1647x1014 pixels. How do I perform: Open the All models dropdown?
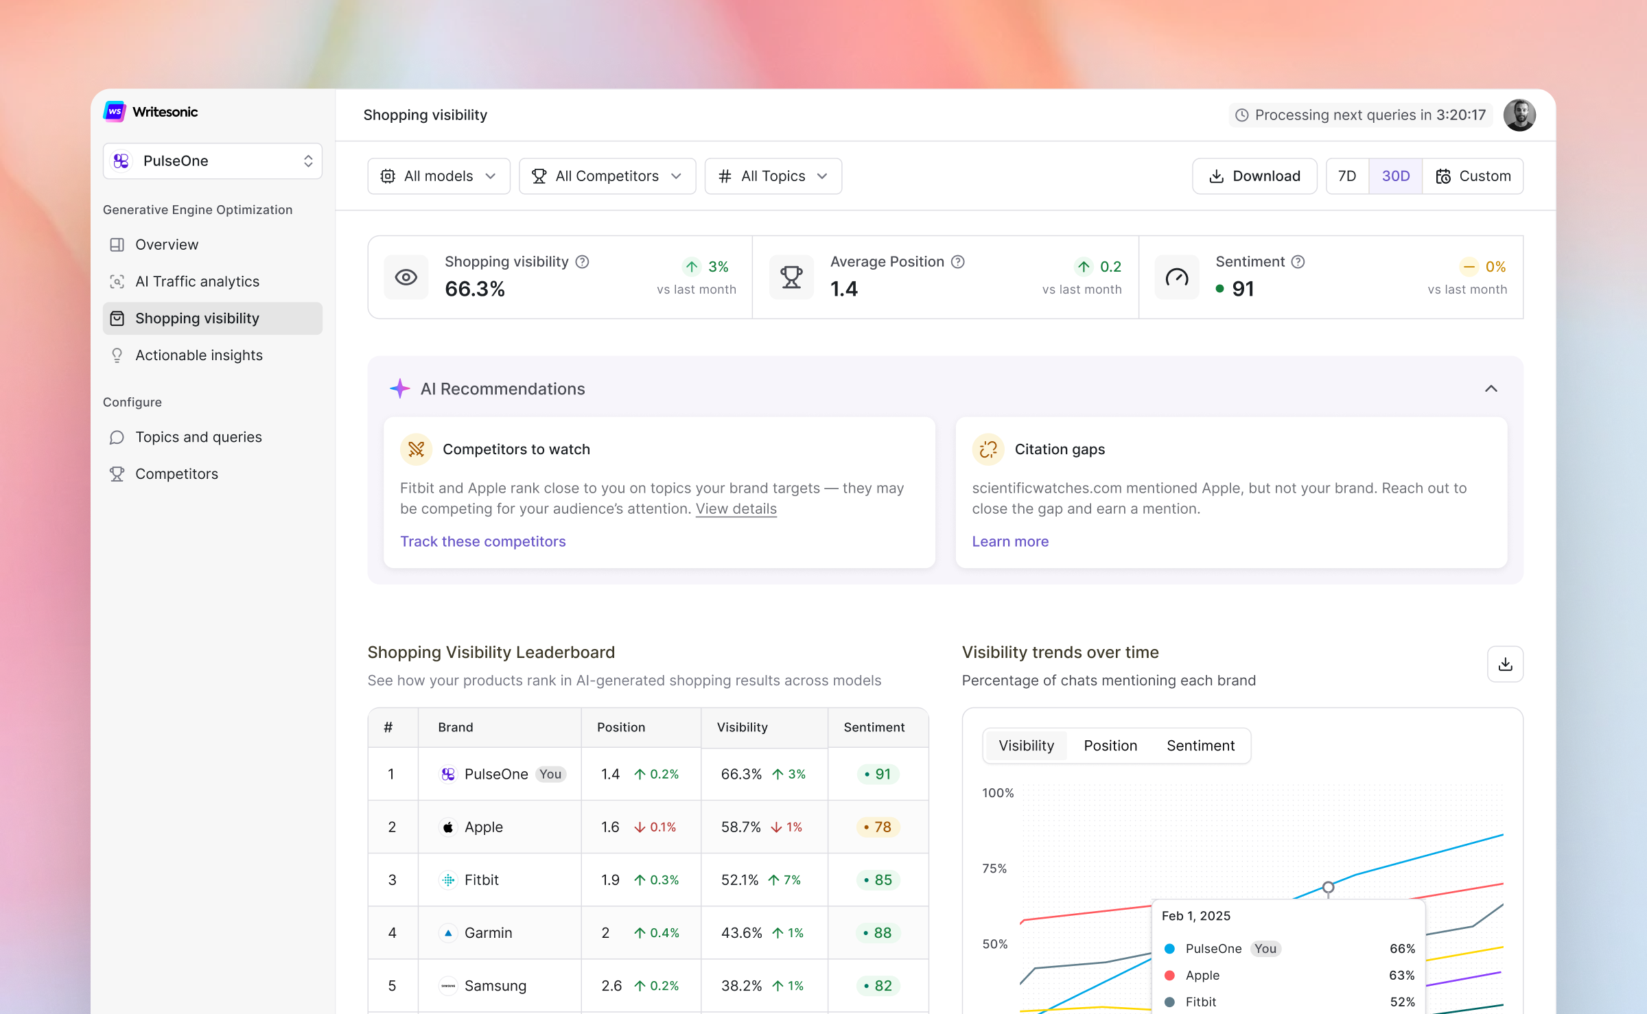point(438,176)
